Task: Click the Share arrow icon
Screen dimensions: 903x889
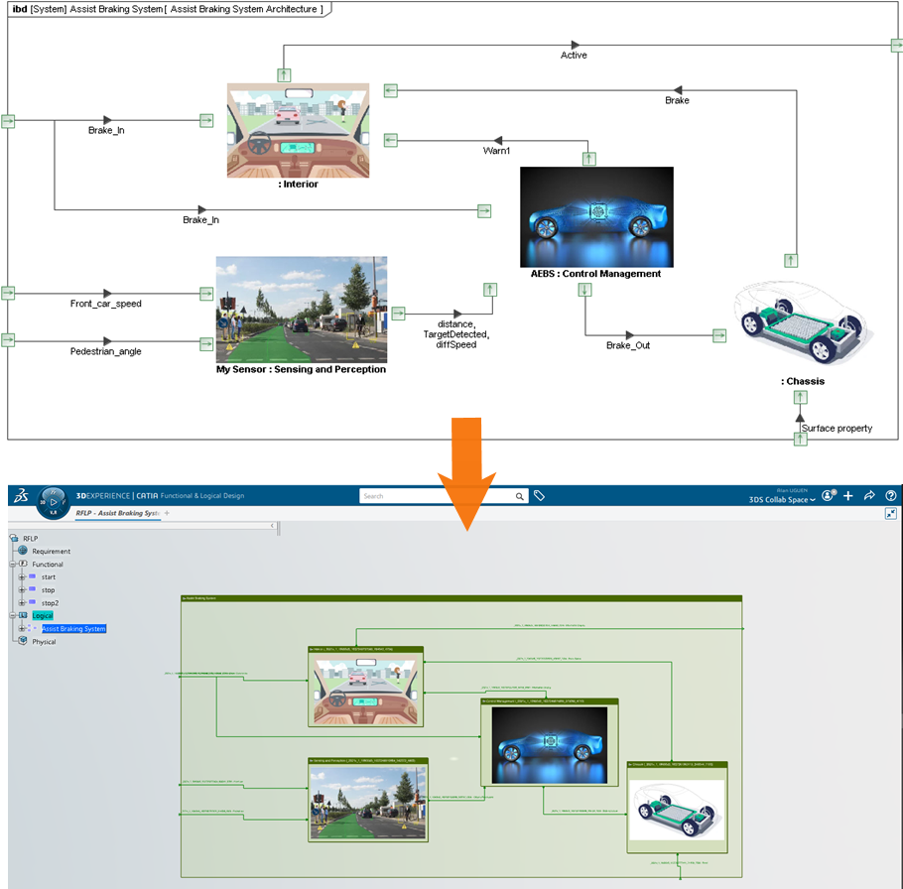Action: pos(869,495)
